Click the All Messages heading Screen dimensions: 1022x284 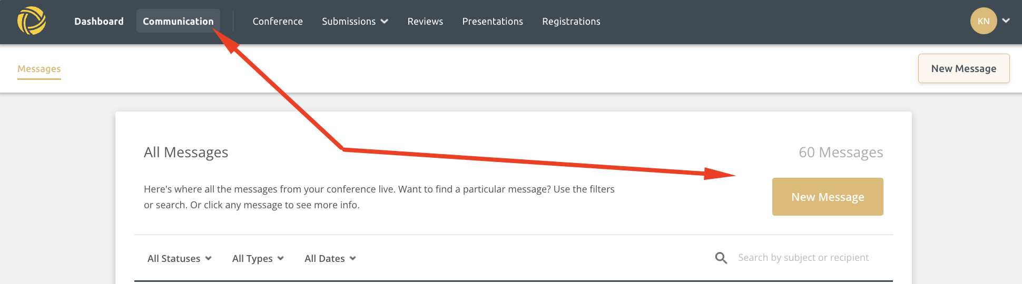[x=186, y=153]
